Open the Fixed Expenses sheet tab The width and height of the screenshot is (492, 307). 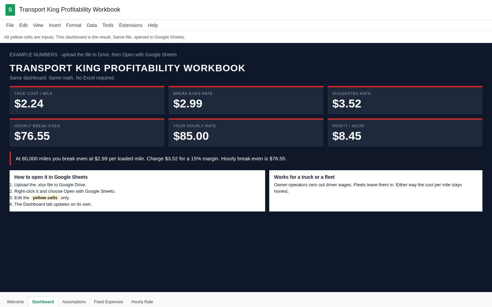109,302
